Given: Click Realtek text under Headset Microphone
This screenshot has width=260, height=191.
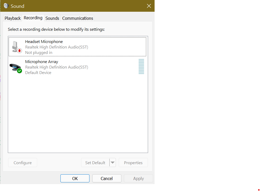Looking at the screenshot, I should (x=56, y=47).
